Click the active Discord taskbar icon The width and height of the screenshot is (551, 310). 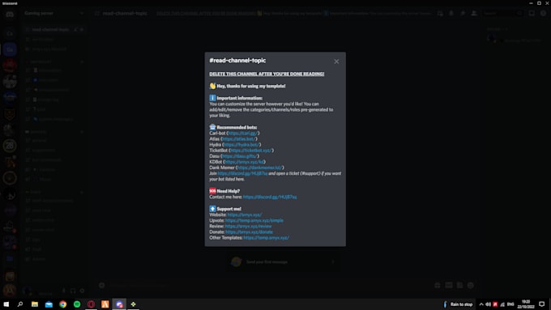[119, 304]
